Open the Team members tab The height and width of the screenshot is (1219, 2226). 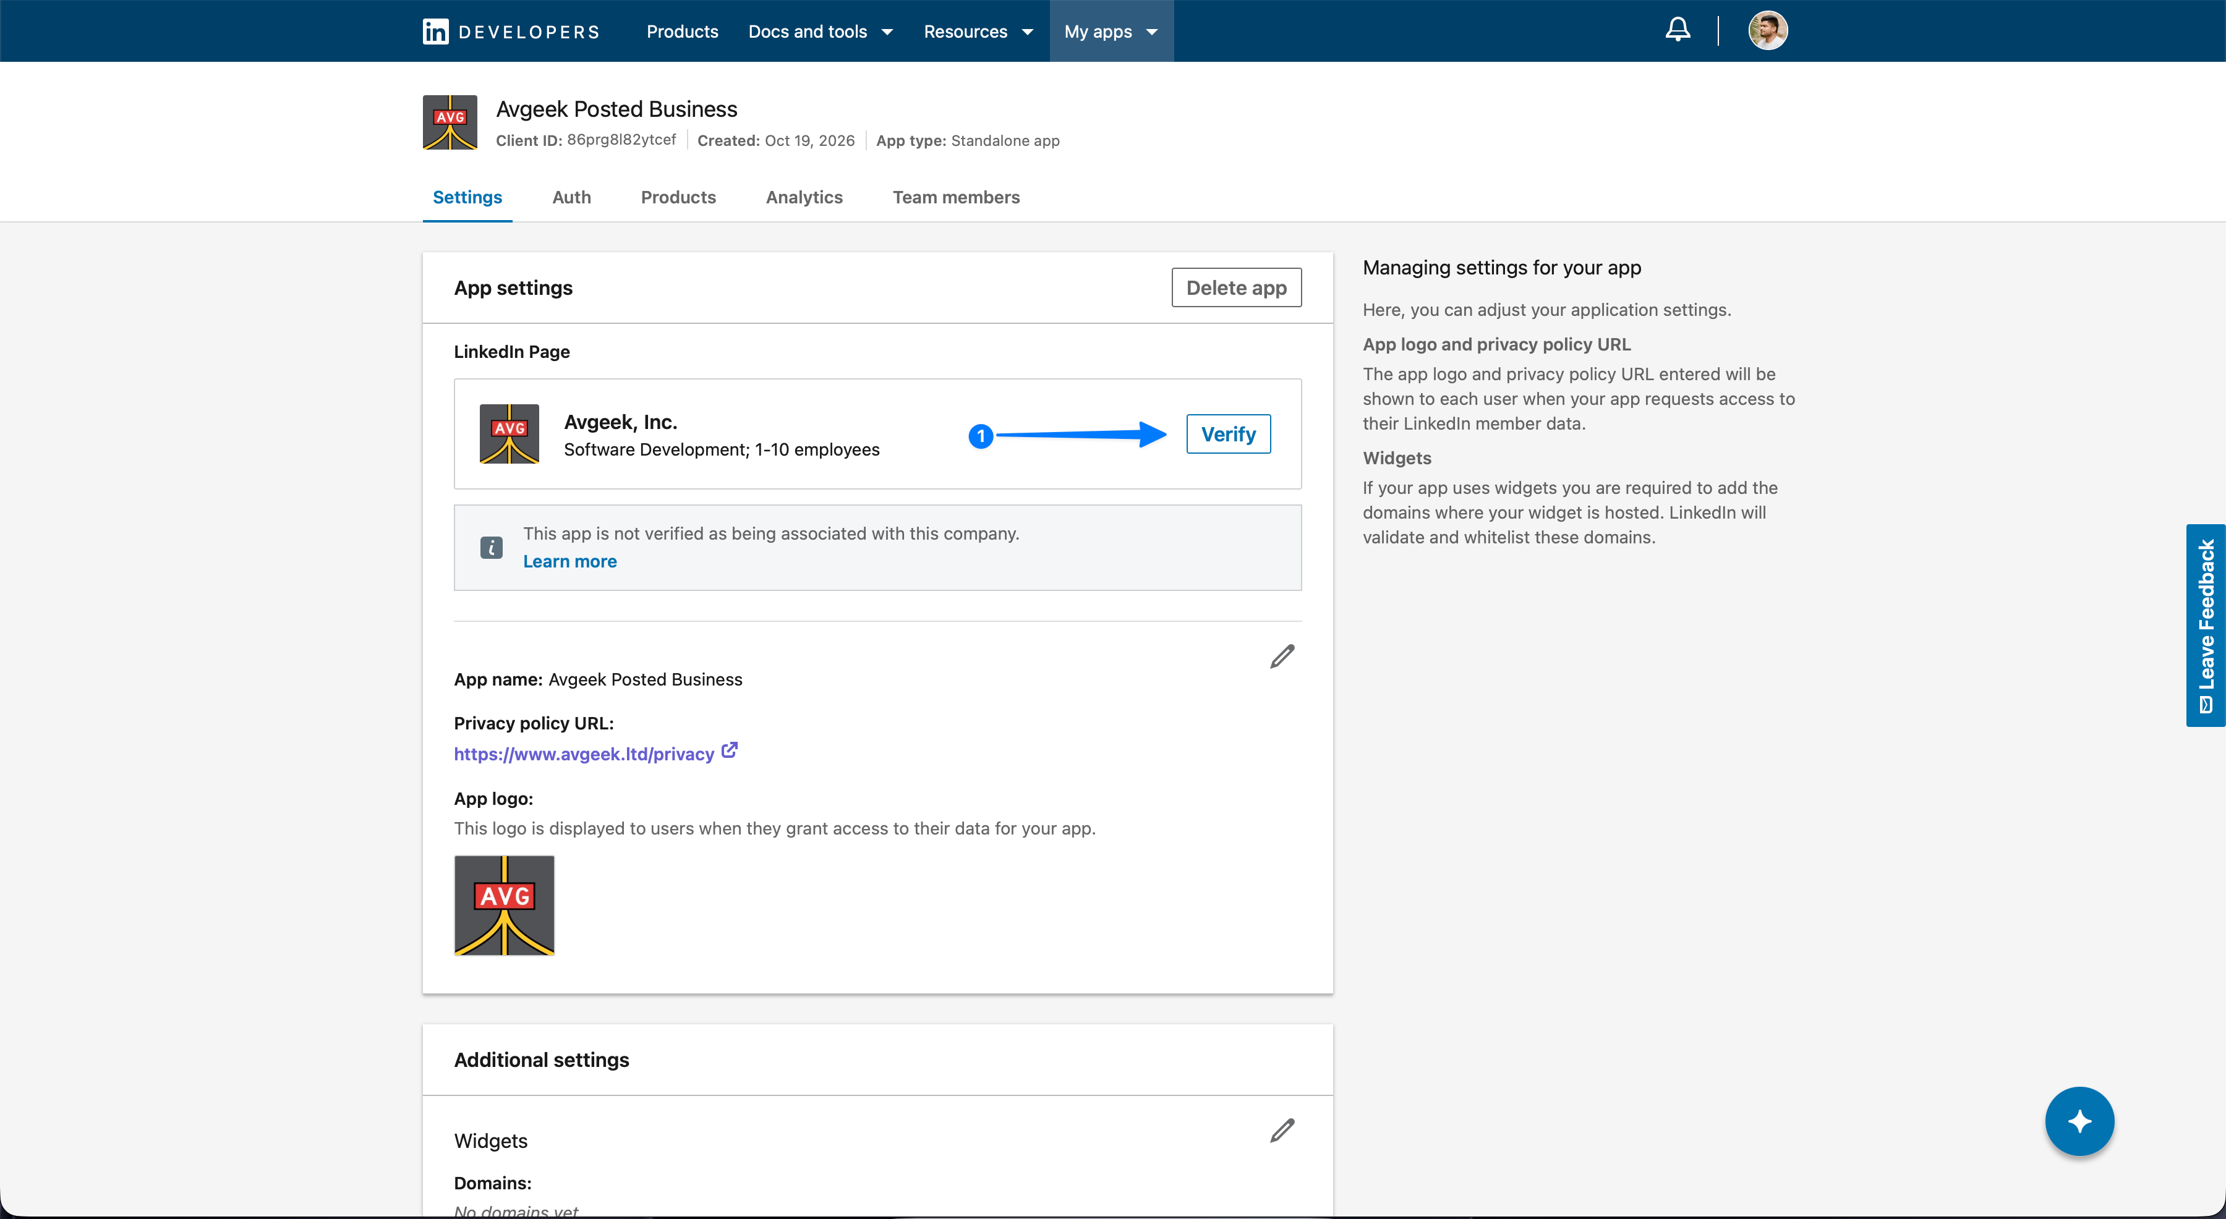click(x=956, y=197)
